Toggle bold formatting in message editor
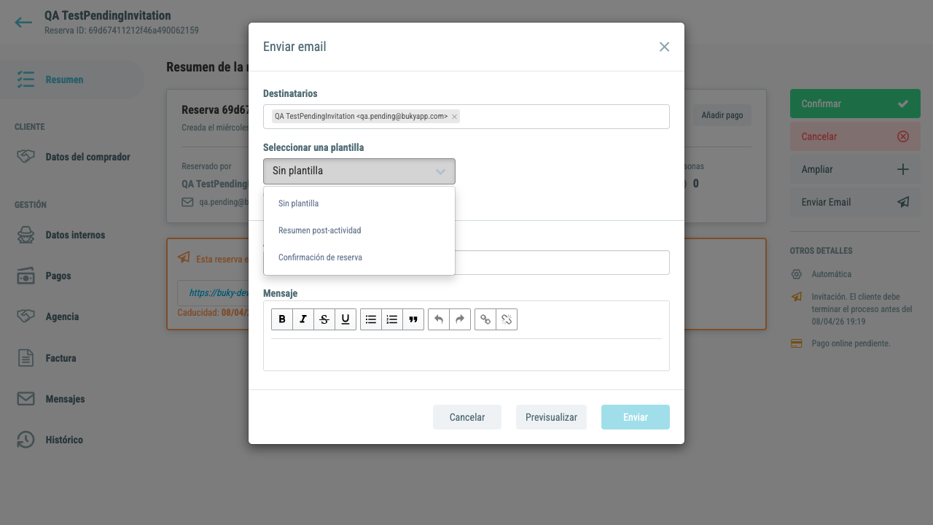 pyautogui.click(x=282, y=319)
